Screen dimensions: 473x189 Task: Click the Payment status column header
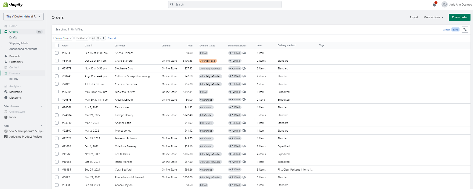[207, 45]
